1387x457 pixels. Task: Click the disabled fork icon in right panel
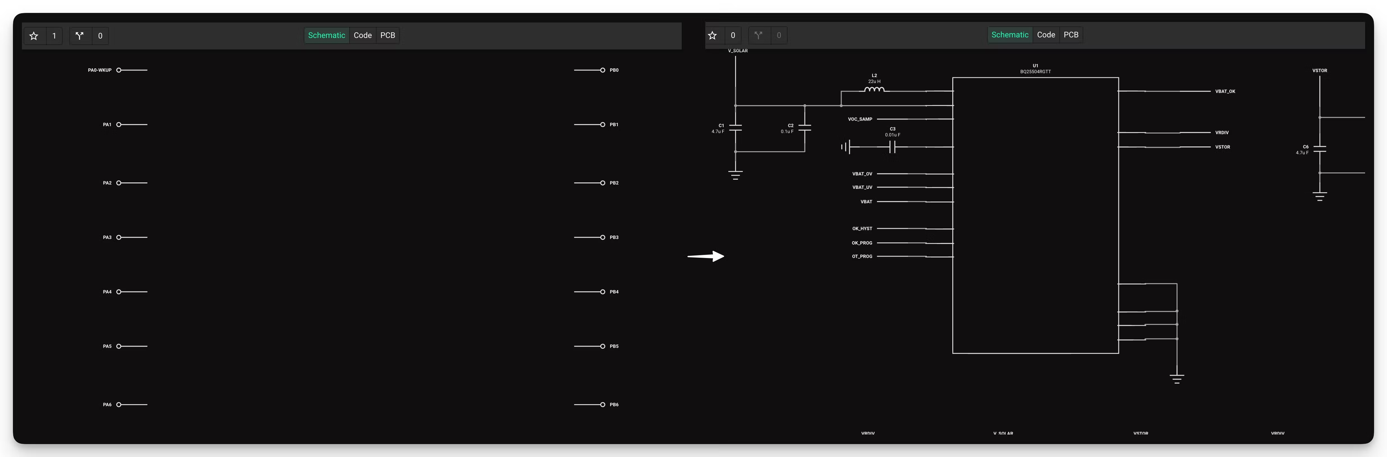click(x=758, y=35)
